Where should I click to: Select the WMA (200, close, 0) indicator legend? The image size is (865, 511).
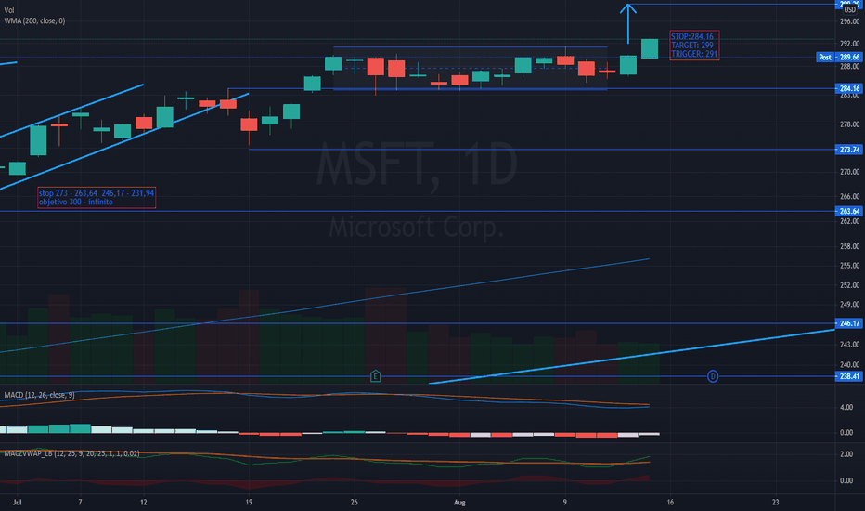pos(34,20)
